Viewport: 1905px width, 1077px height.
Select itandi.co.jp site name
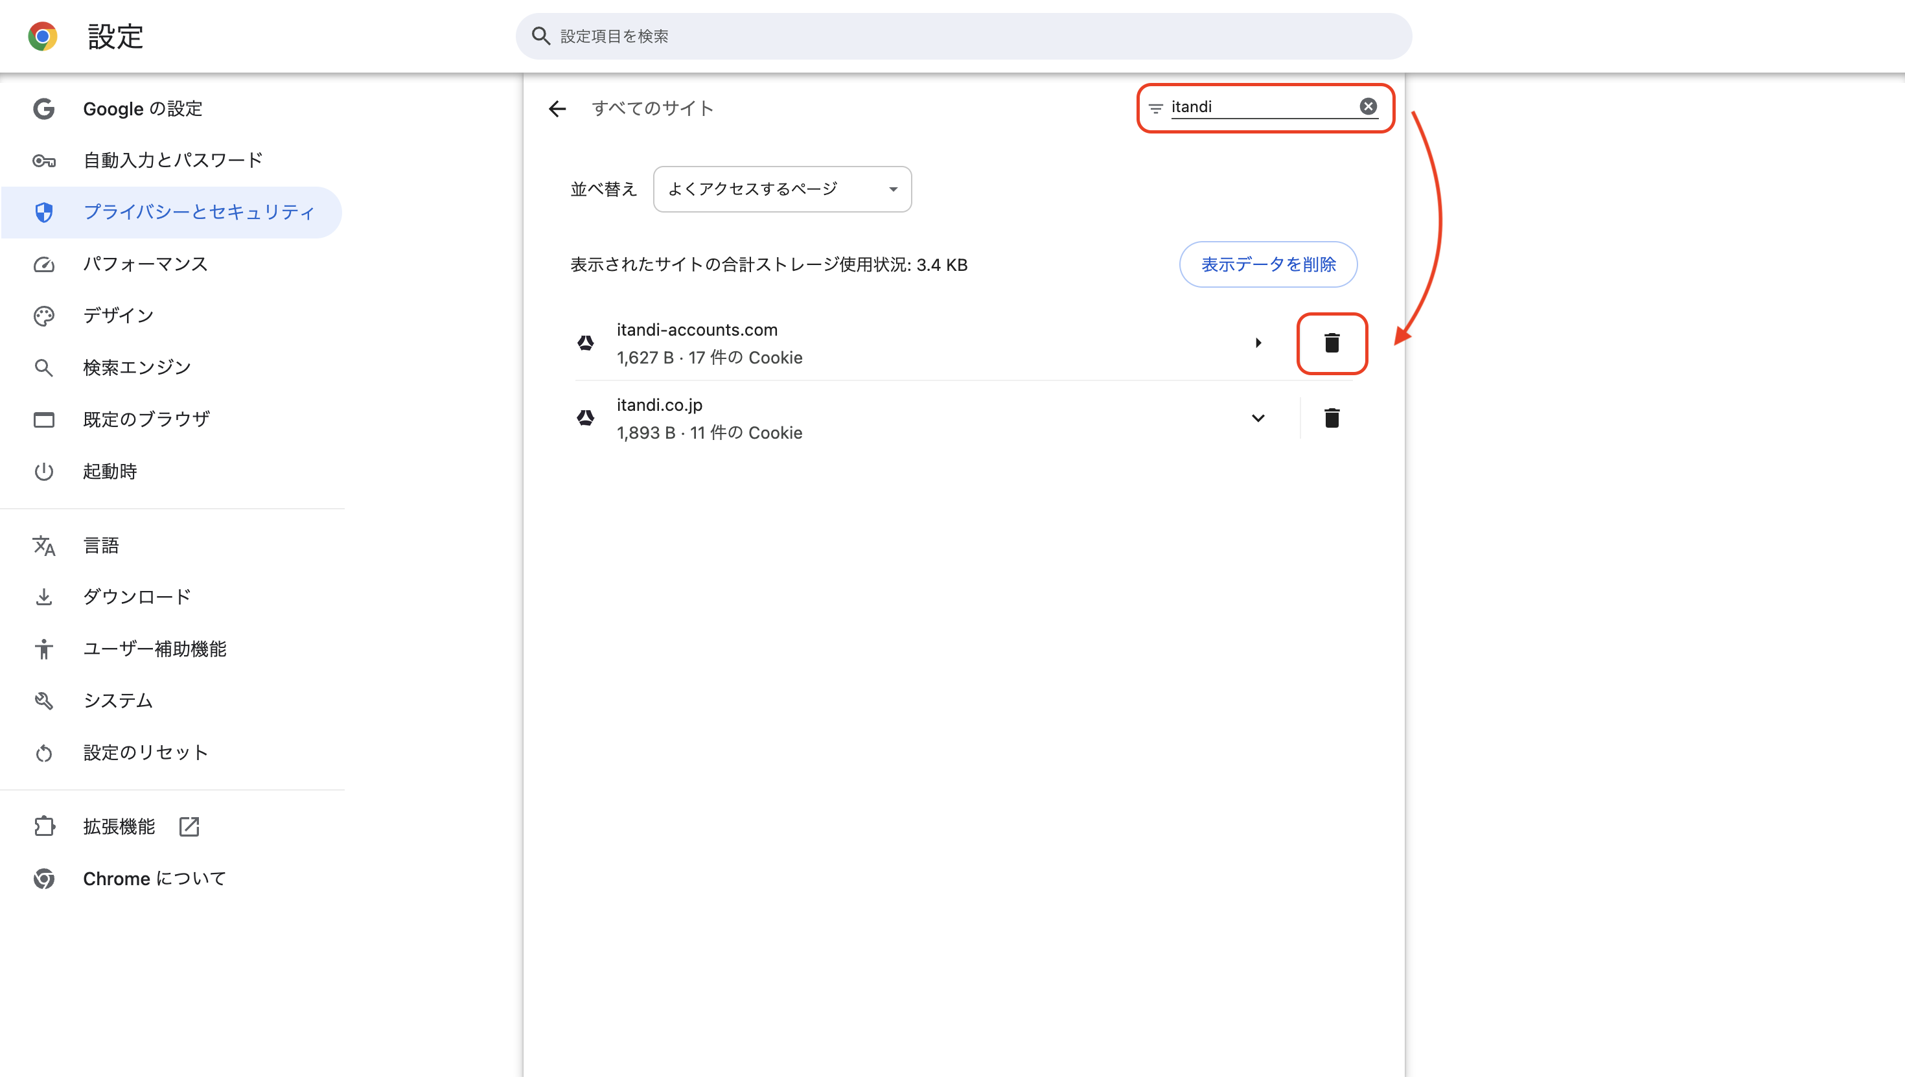click(x=659, y=406)
